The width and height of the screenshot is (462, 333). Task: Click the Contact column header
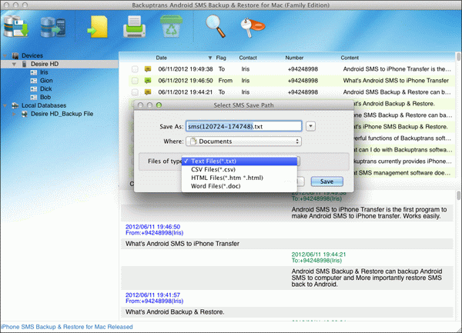click(248, 58)
